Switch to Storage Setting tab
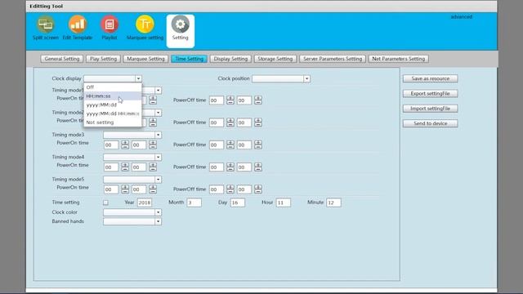Viewport: 523px width, 294px height. pos(275,59)
